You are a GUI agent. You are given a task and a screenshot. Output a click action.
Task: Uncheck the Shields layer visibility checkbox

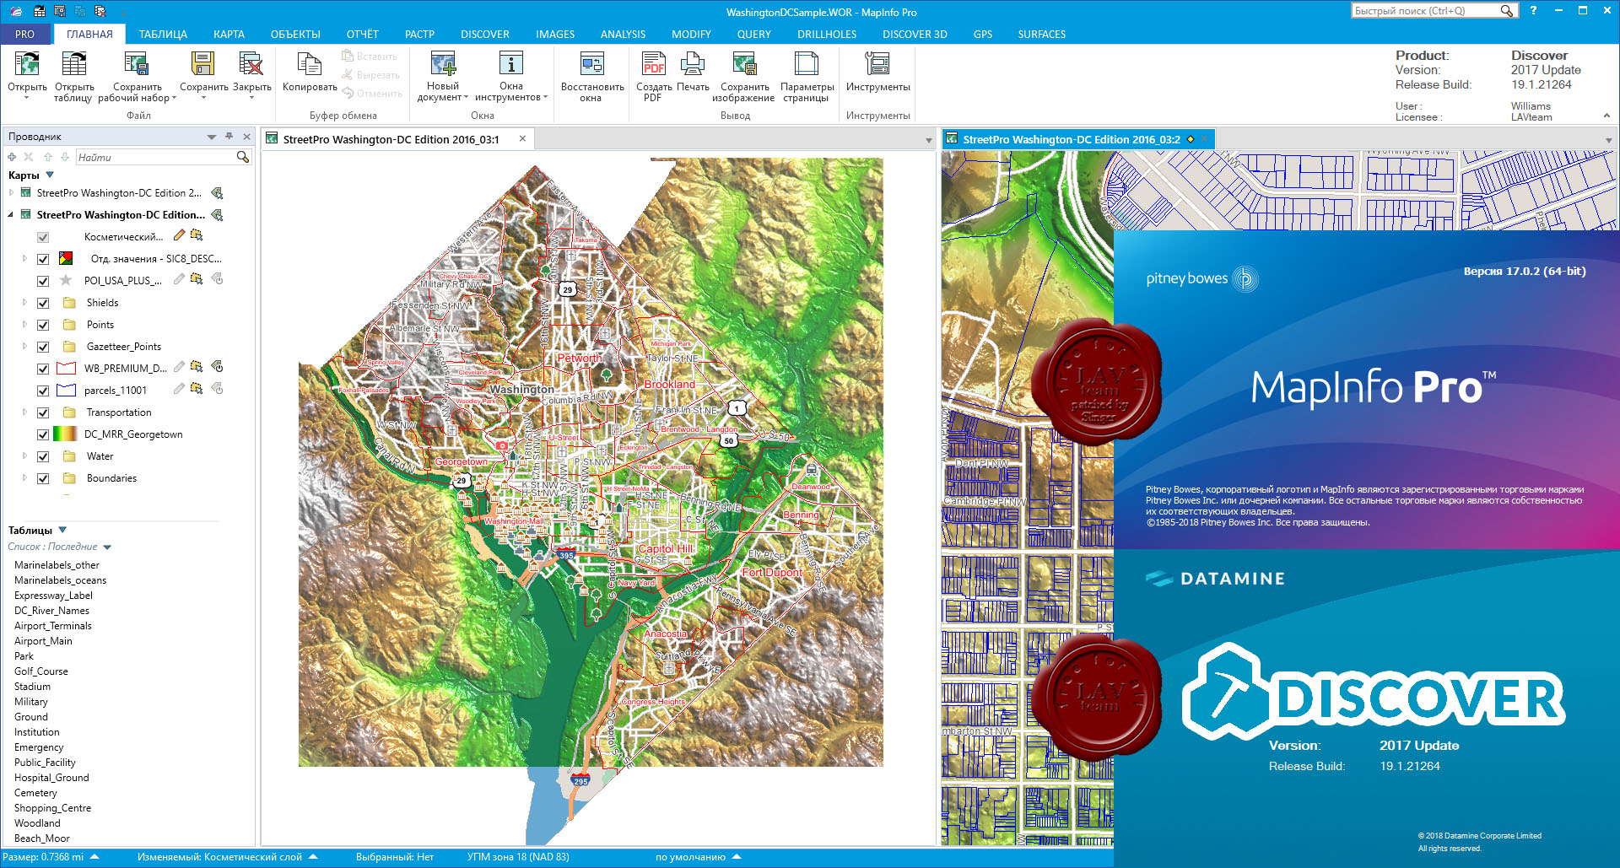coord(43,303)
